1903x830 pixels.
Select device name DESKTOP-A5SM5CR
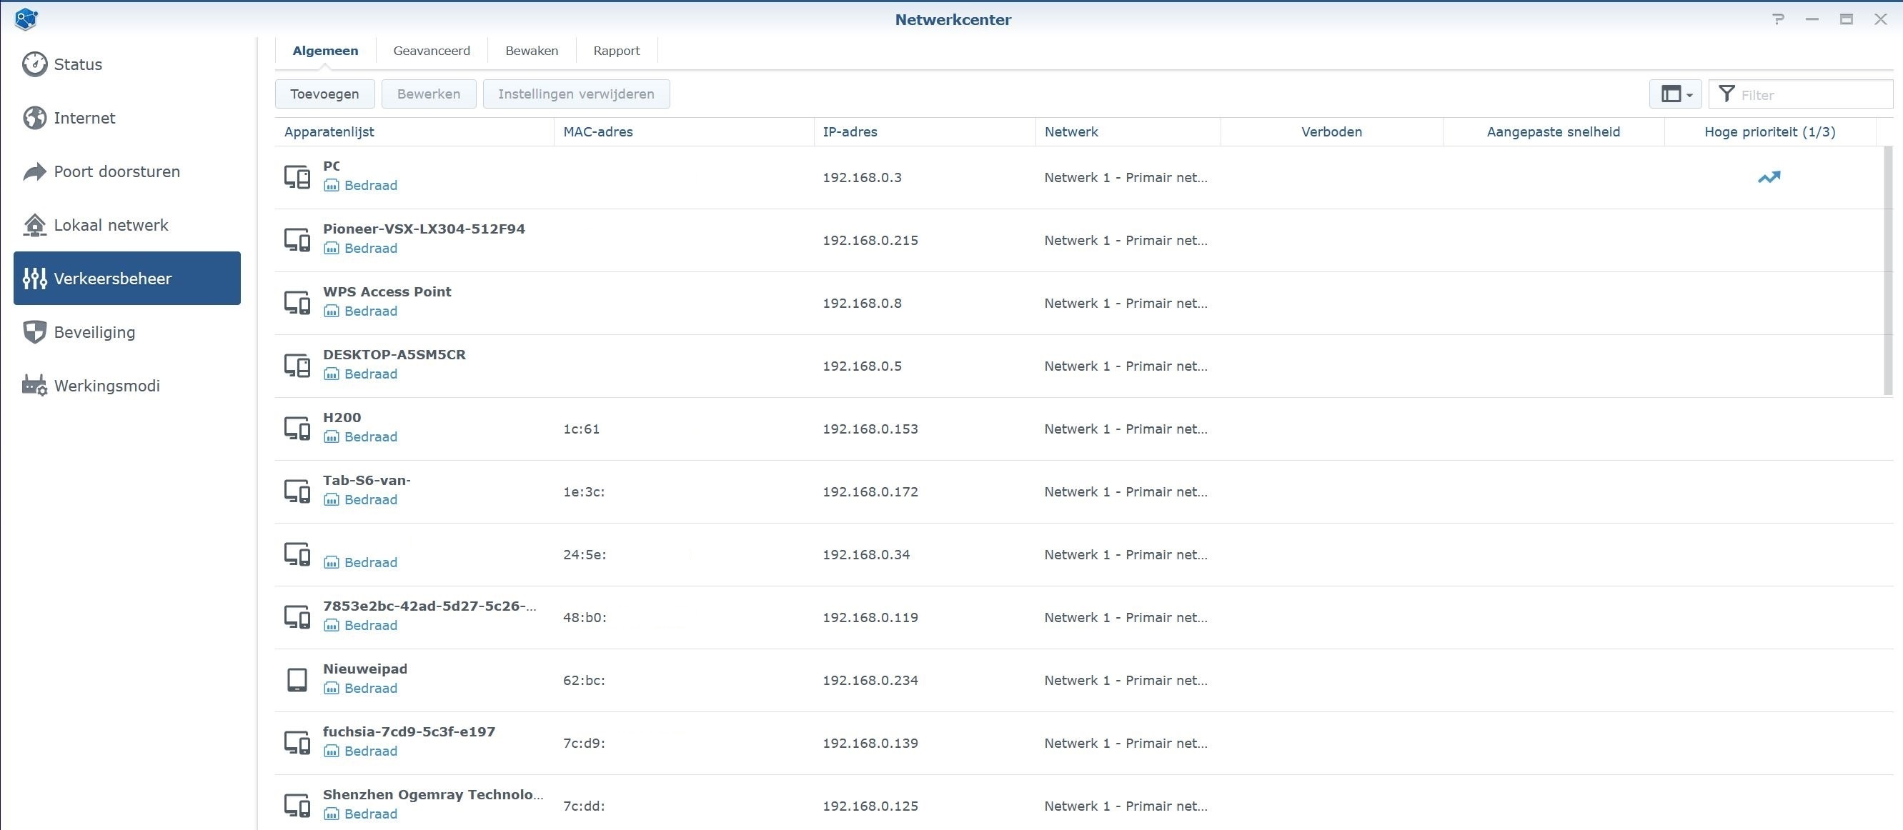coord(394,354)
